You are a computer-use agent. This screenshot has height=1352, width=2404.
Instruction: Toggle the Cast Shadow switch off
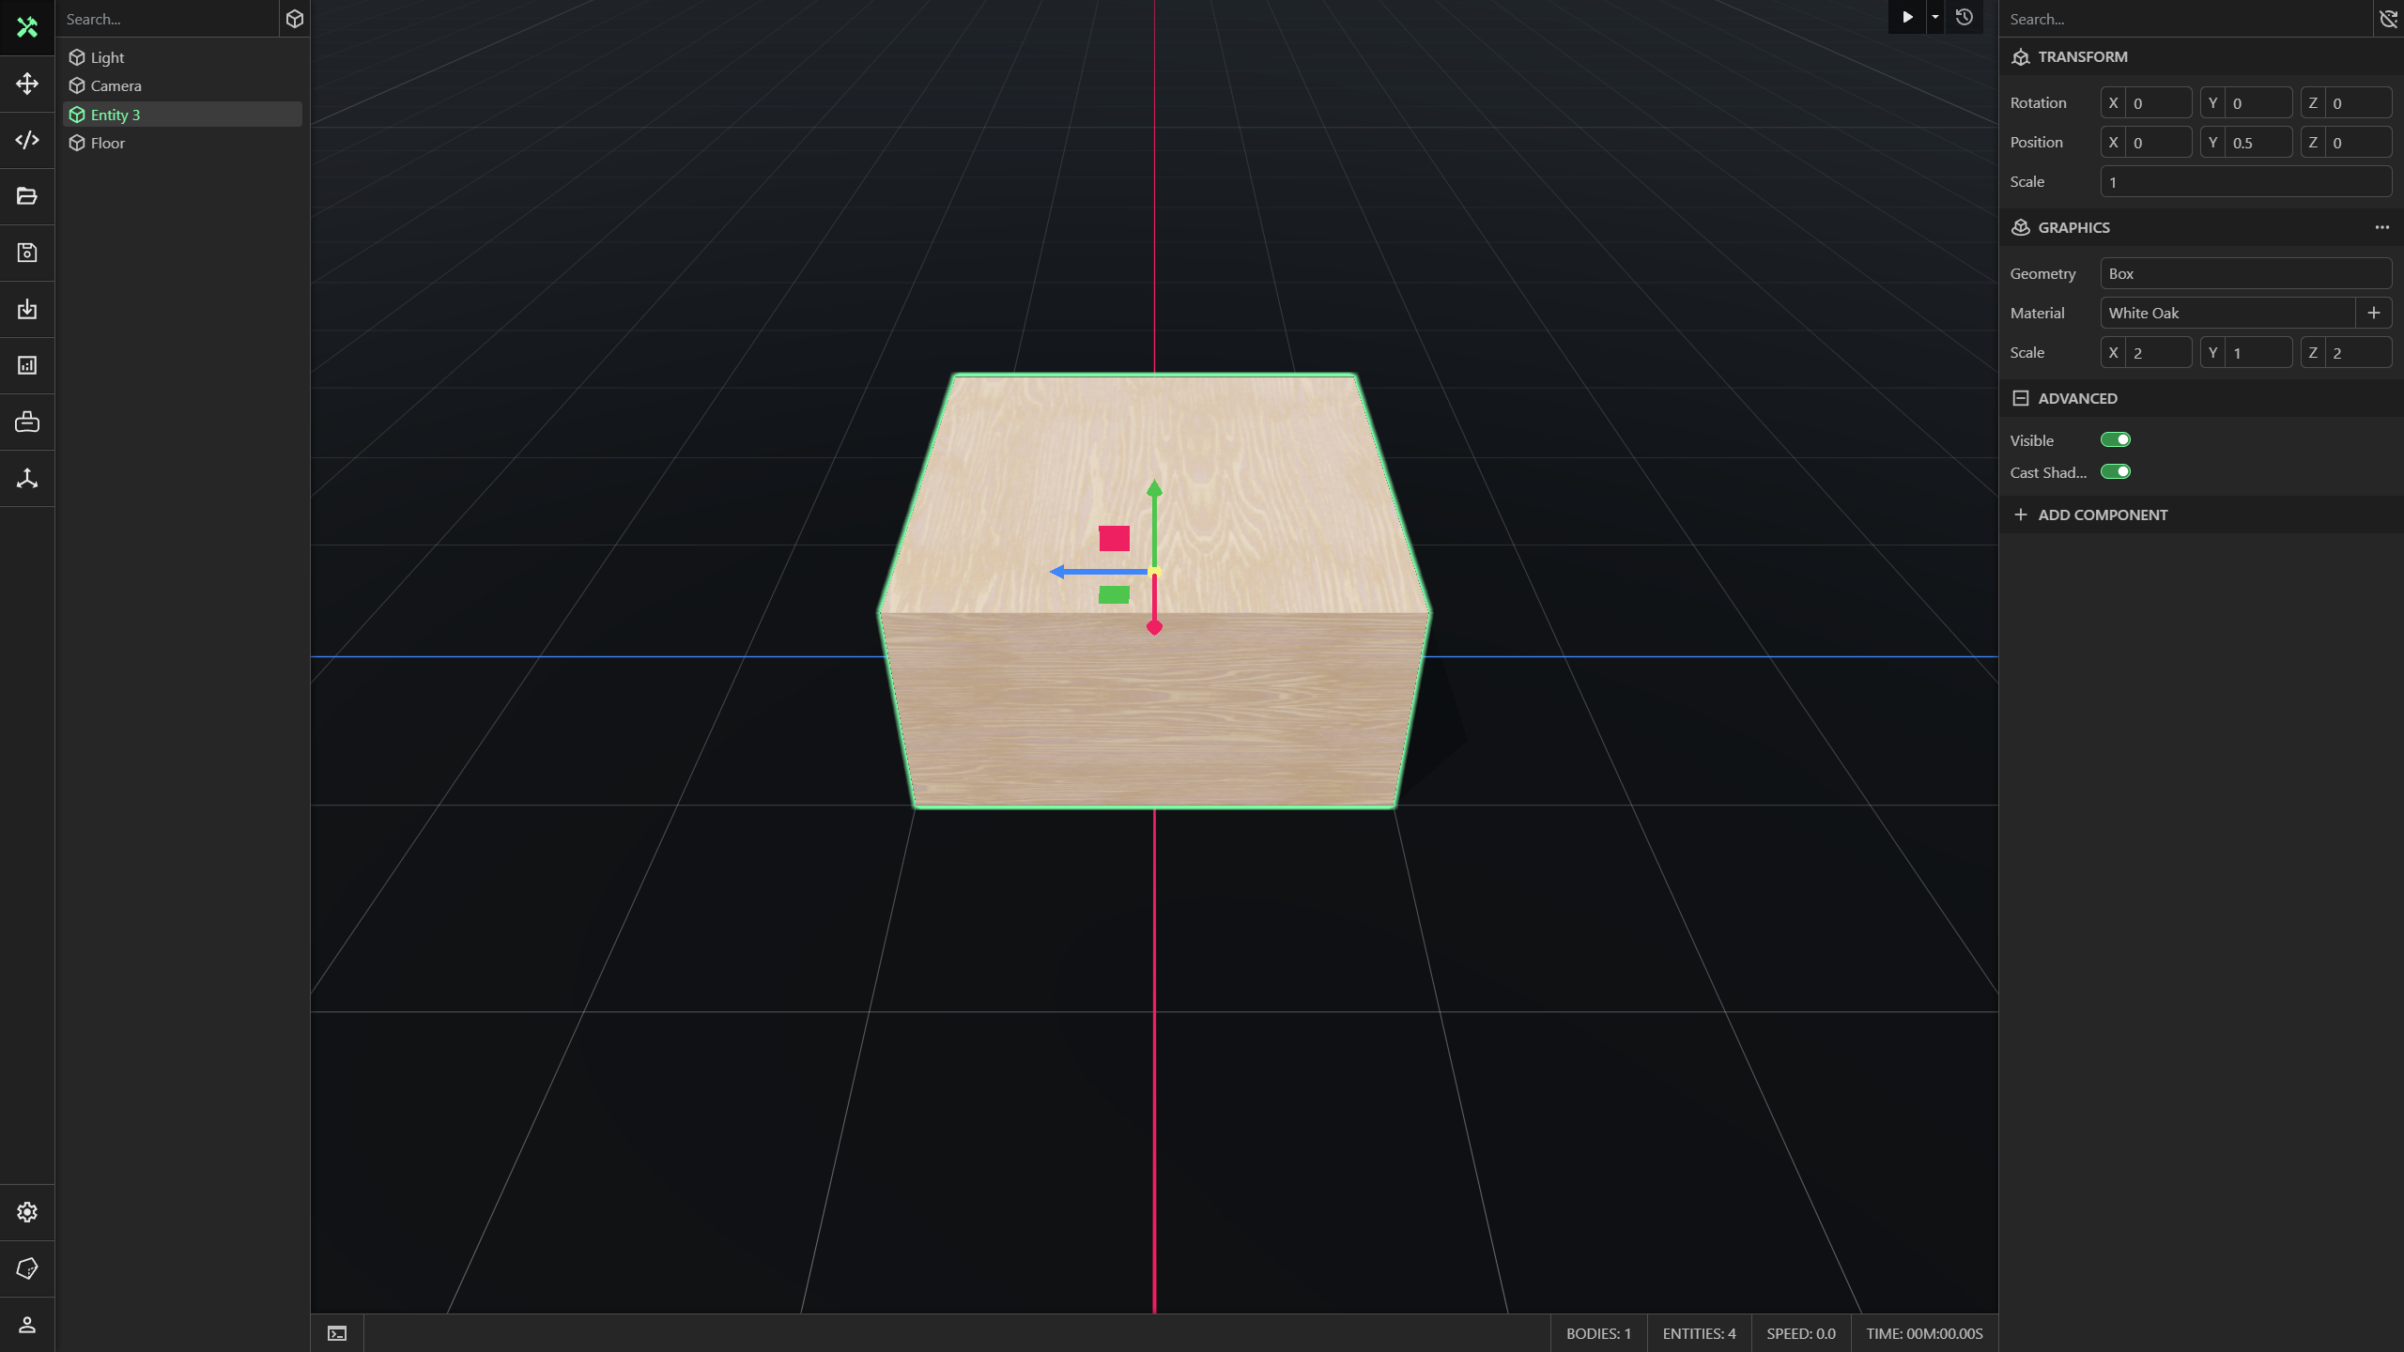tap(2115, 470)
